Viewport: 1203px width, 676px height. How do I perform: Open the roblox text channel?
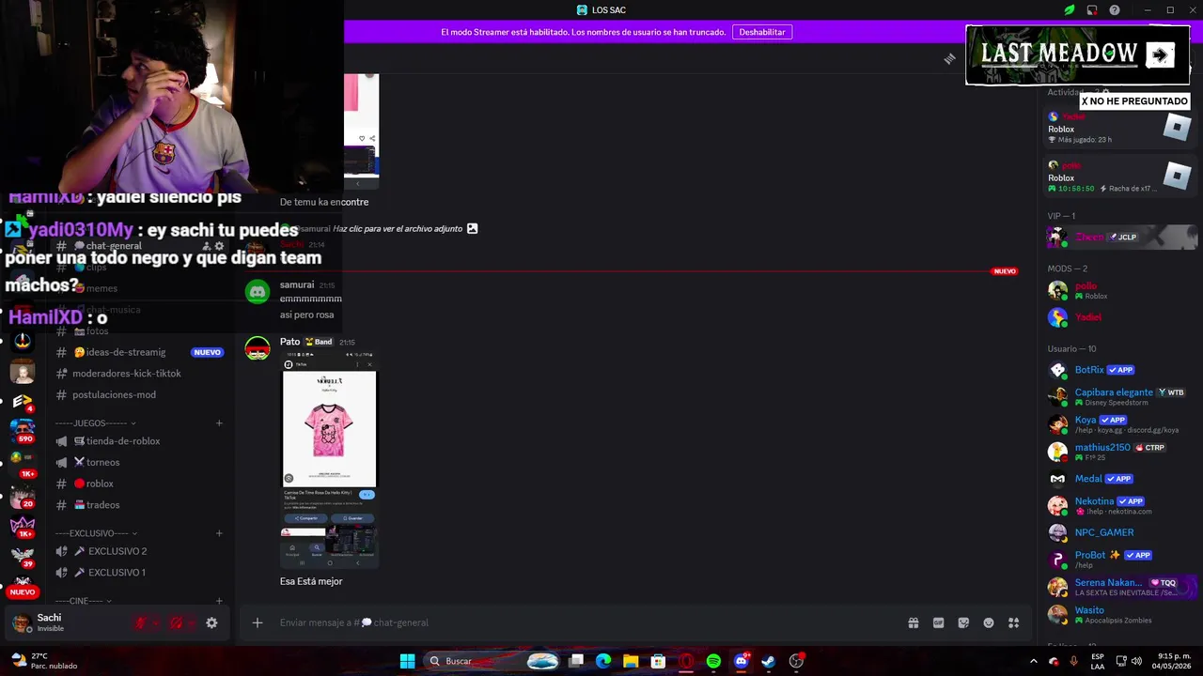[x=141, y=484]
